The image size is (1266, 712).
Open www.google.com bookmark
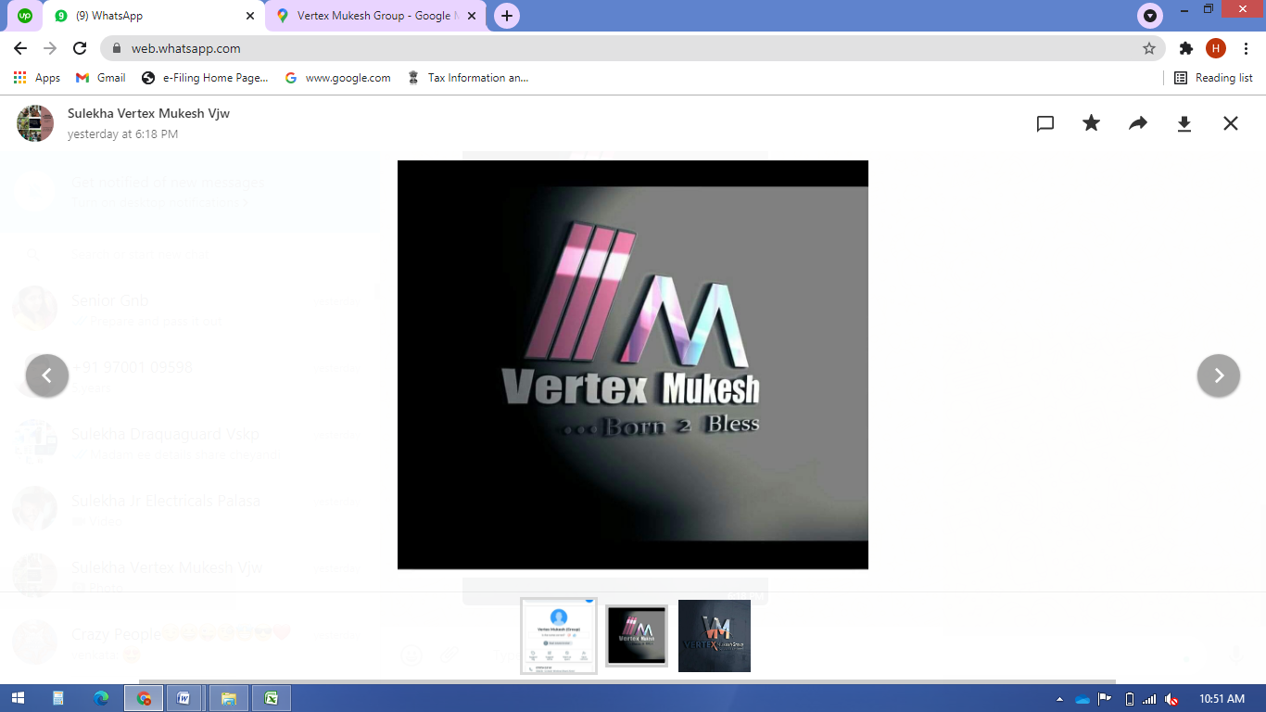[338, 78]
